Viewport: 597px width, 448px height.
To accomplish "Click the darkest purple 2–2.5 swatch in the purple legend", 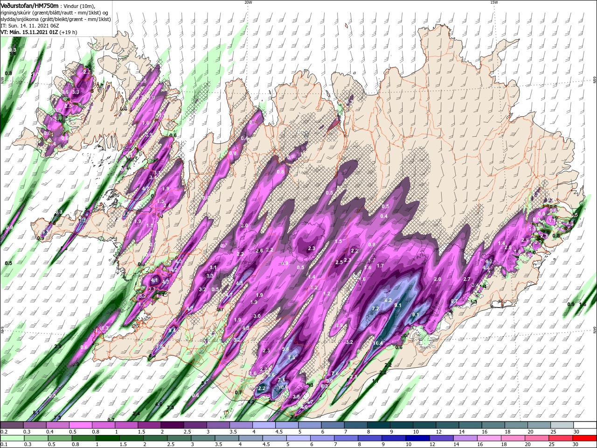I will coord(172,425).
